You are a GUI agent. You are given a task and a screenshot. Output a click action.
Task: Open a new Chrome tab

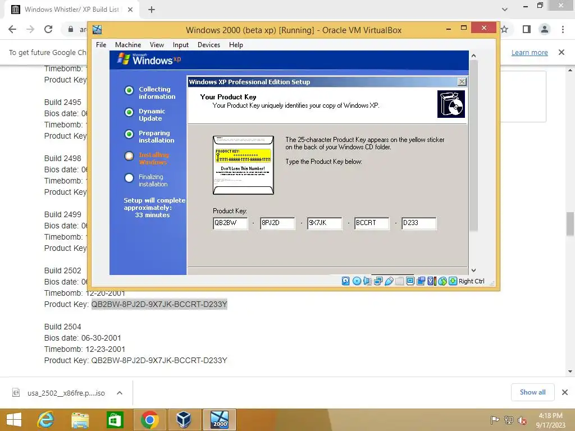[152, 10]
